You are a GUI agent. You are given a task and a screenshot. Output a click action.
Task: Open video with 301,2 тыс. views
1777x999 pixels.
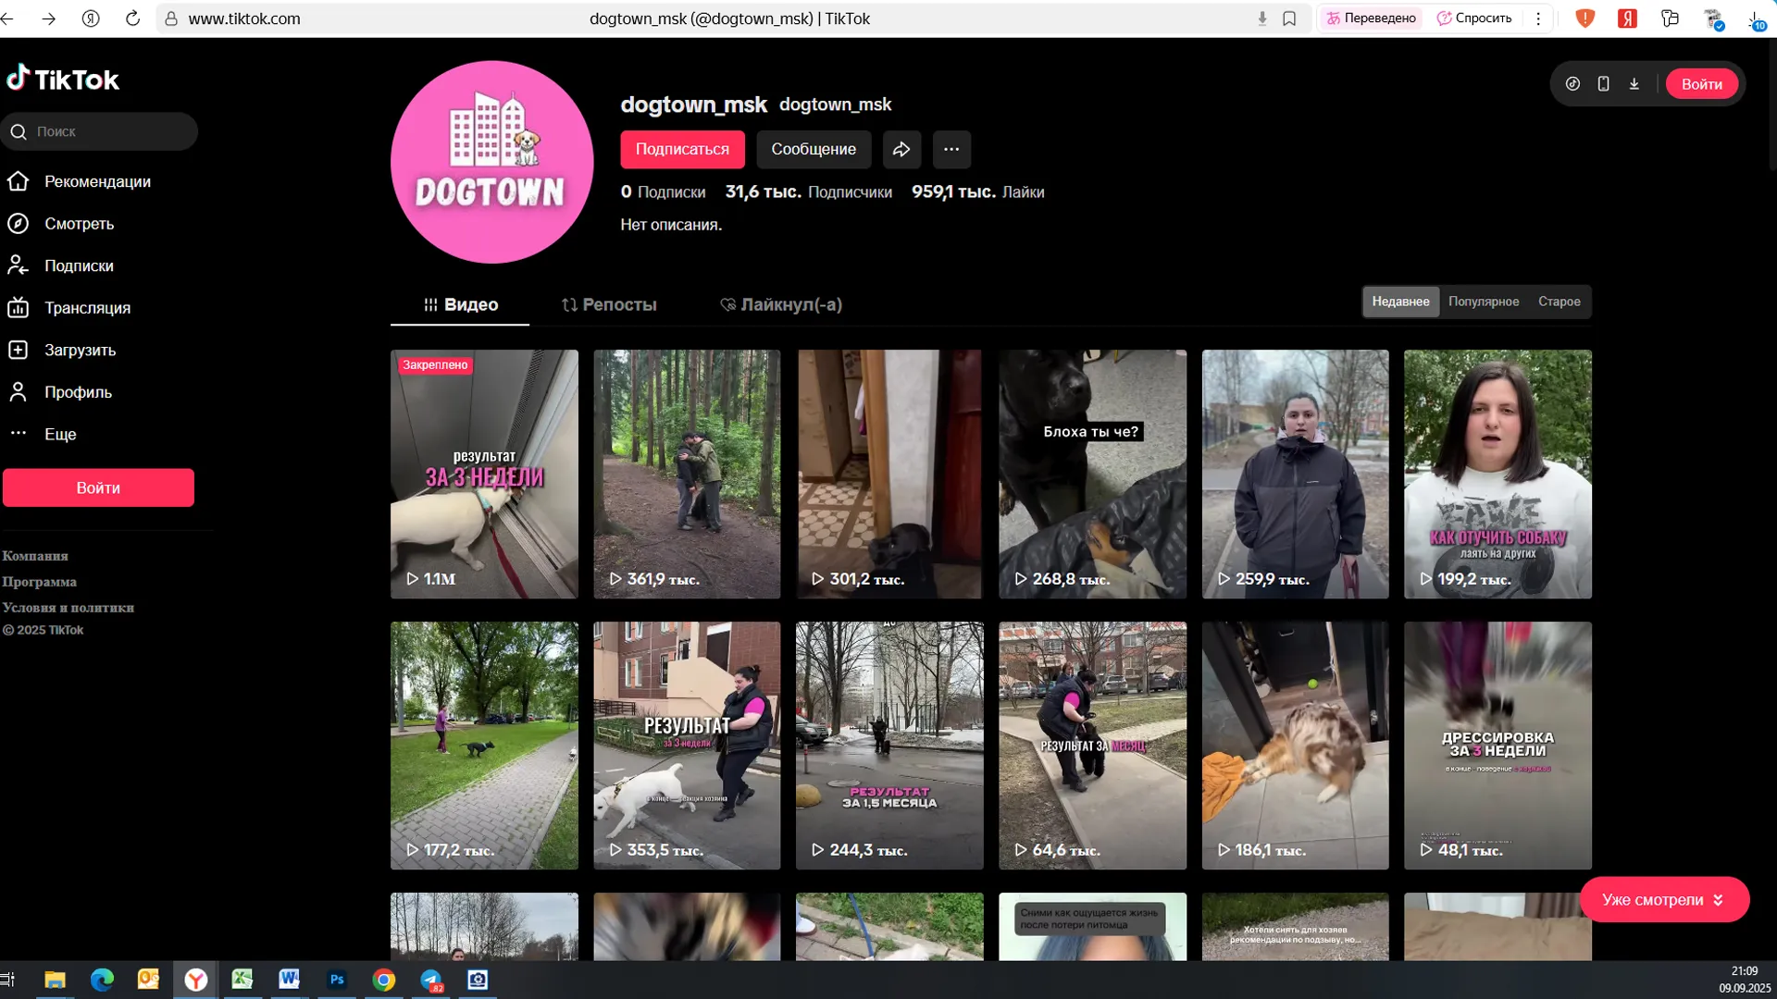pos(889,474)
